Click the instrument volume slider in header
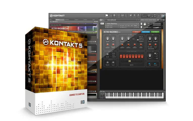The image size is (193, 121). point(157,28)
